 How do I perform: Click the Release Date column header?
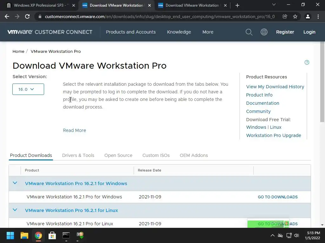[x=149, y=170]
